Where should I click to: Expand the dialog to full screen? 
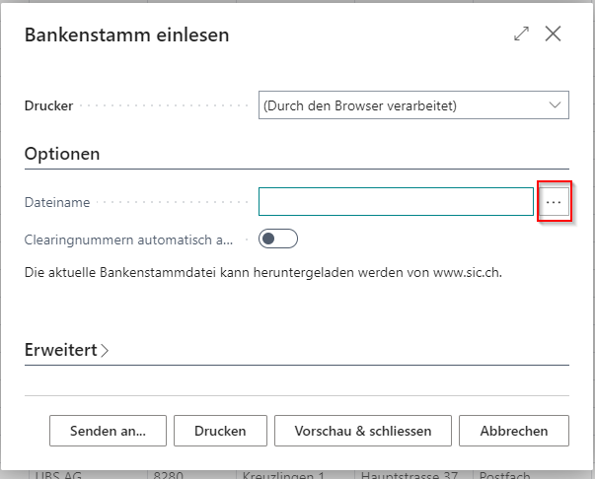(x=521, y=34)
